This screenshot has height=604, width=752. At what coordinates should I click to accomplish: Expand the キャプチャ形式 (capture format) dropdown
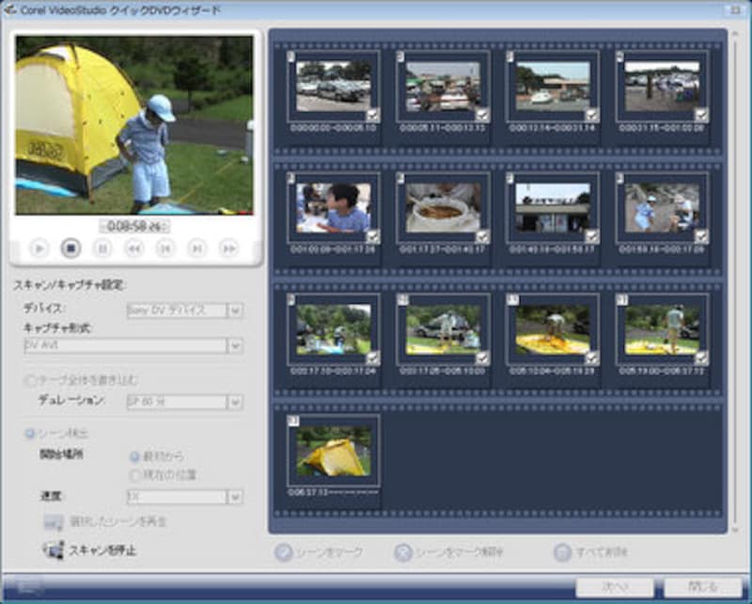coord(235,345)
